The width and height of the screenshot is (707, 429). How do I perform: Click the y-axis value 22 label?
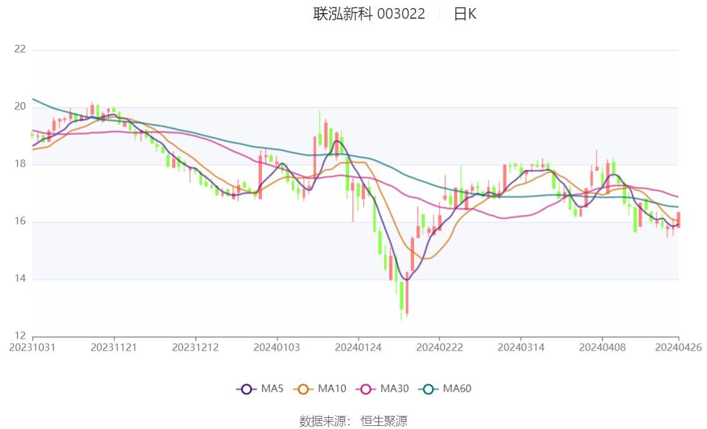coord(20,49)
